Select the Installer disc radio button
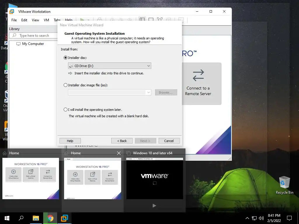The width and height of the screenshot is (299, 224). [65, 58]
